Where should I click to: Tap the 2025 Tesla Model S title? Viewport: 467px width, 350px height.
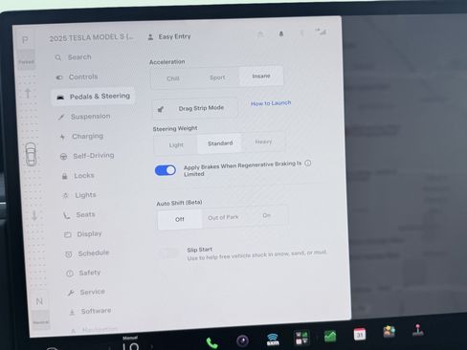coord(92,38)
